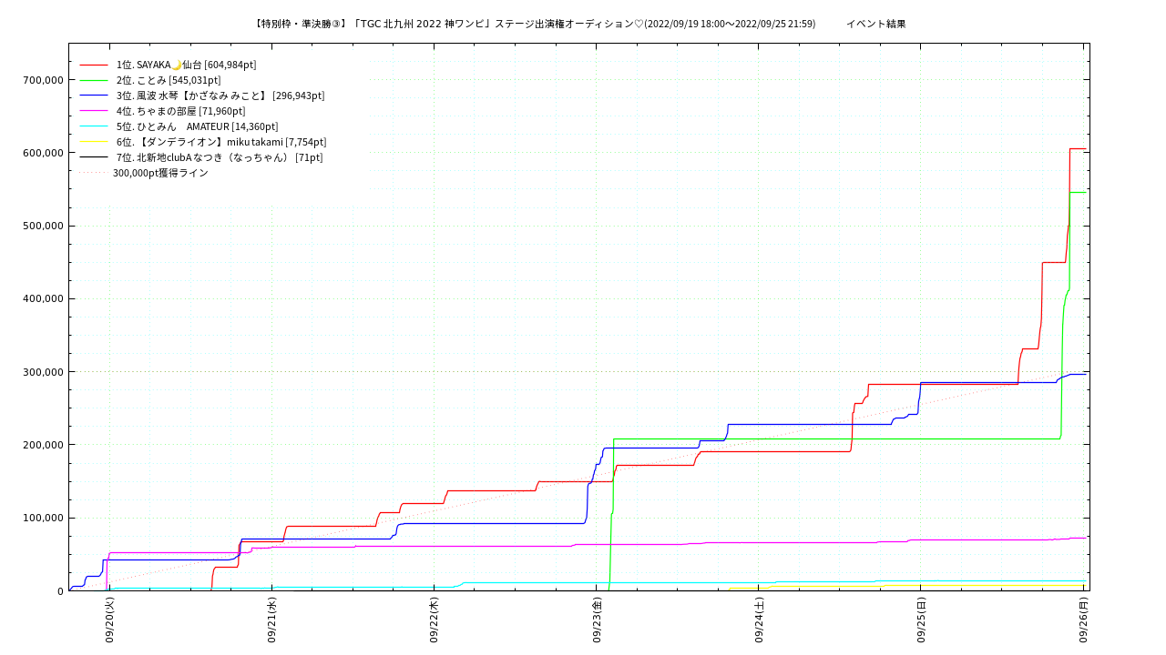This screenshot has height=655, width=1166.
Task: Click the 400,000 y-axis label
Action: pos(43,298)
